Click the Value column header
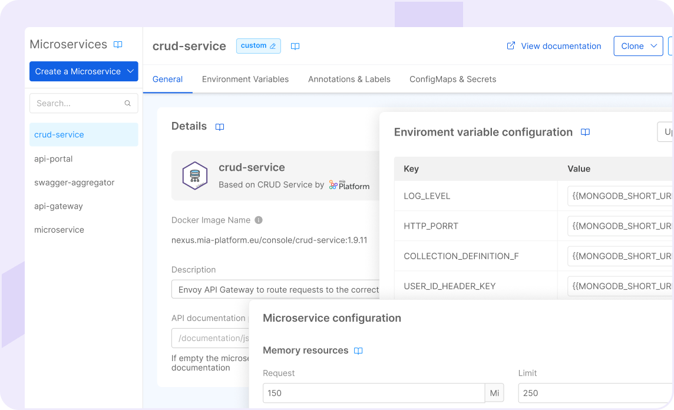674x410 pixels. click(579, 169)
